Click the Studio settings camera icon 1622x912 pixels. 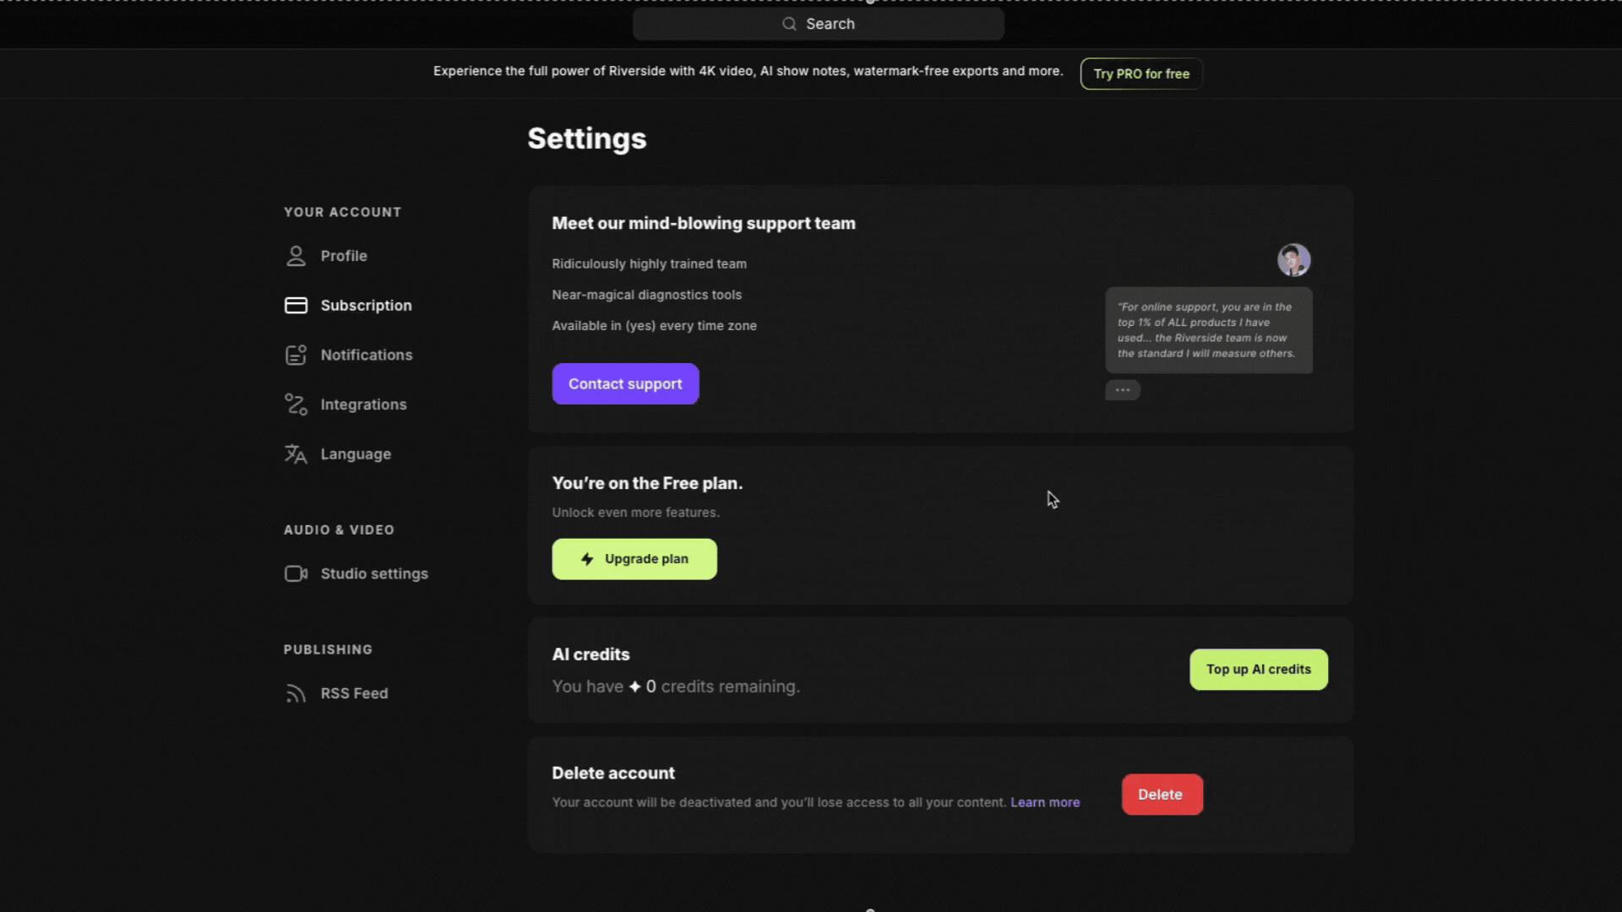pos(296,574)
